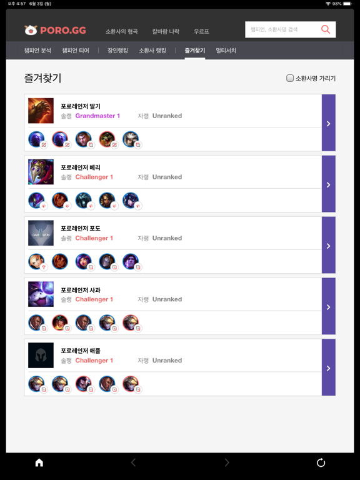Tap the reload icon in bottom bar
The width and height of the screenshot is (360, 480).
(321, 462)
